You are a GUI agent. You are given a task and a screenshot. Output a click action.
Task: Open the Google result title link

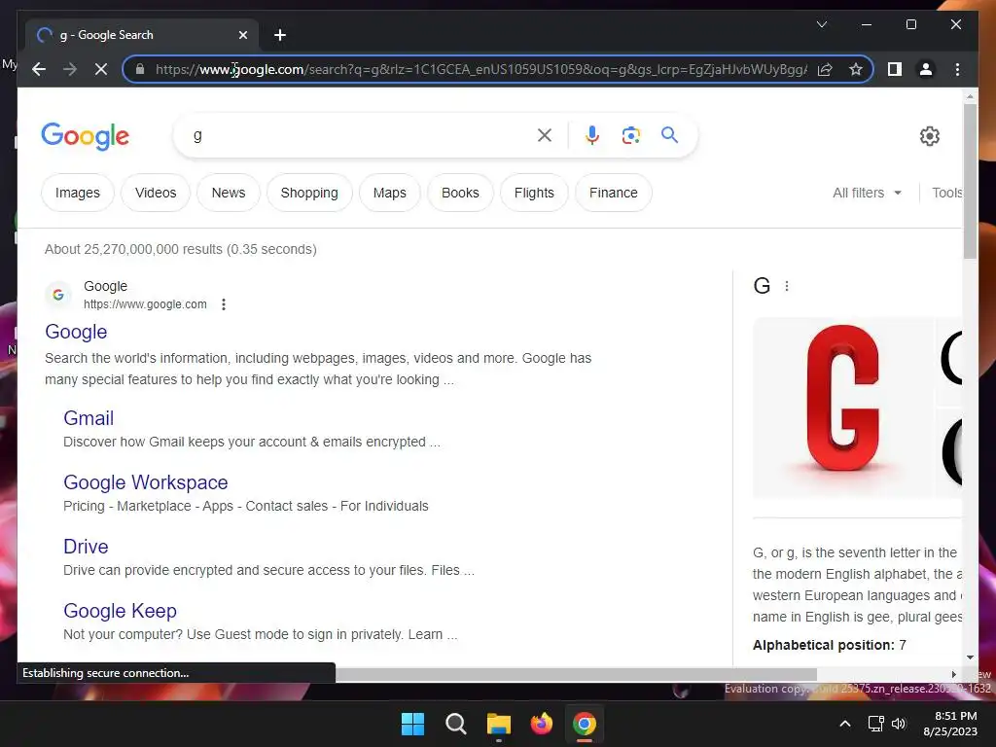[x=76, y=332]
